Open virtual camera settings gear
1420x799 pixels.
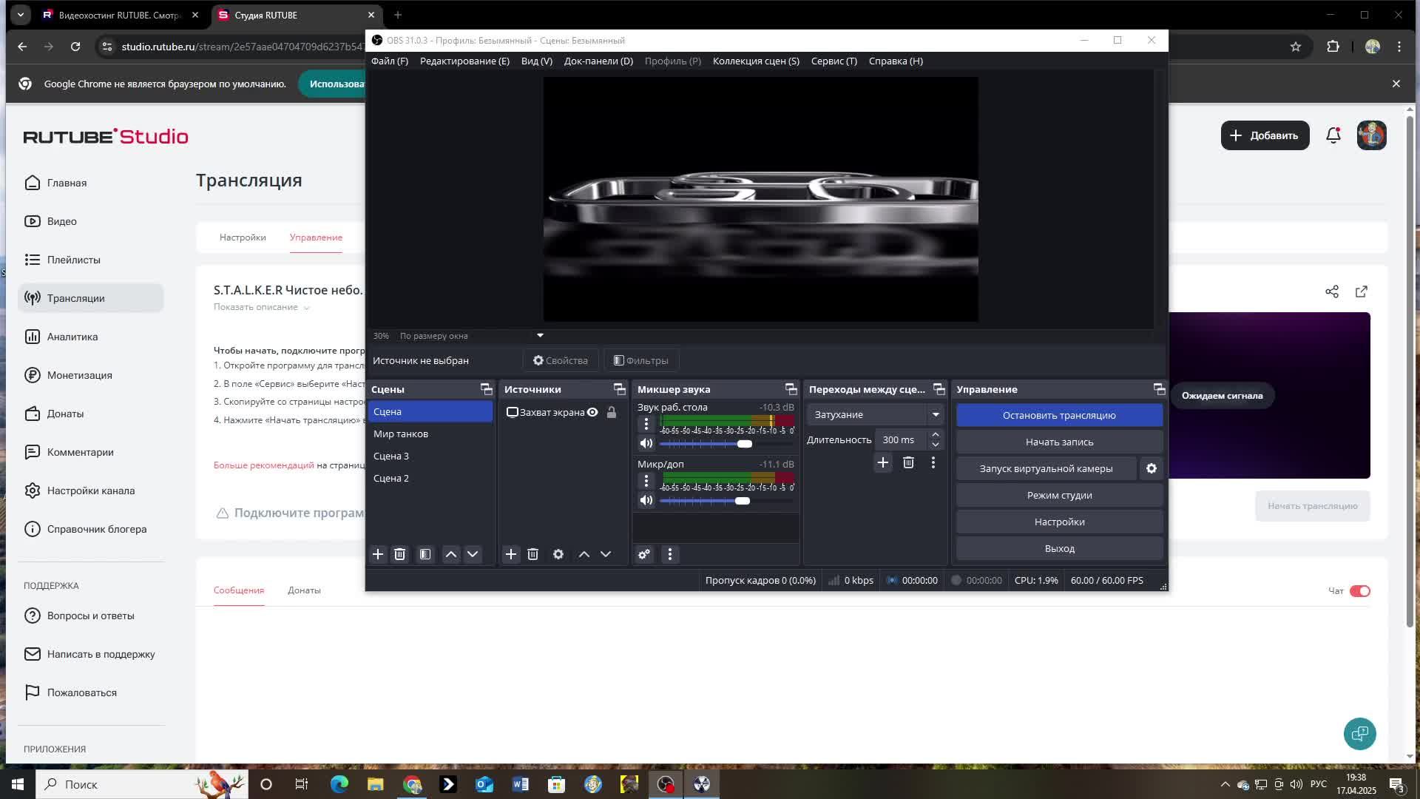point(1152,468)
